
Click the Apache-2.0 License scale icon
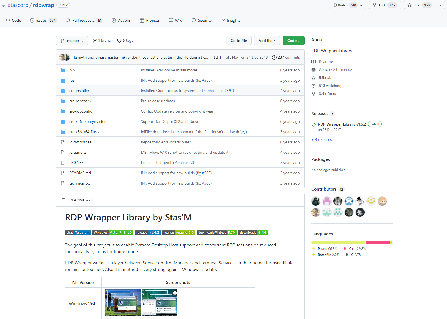[313, 70]
